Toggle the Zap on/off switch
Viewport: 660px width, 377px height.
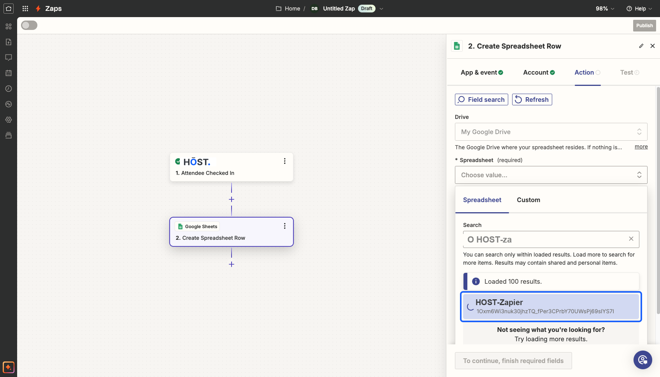pos(29,25)
